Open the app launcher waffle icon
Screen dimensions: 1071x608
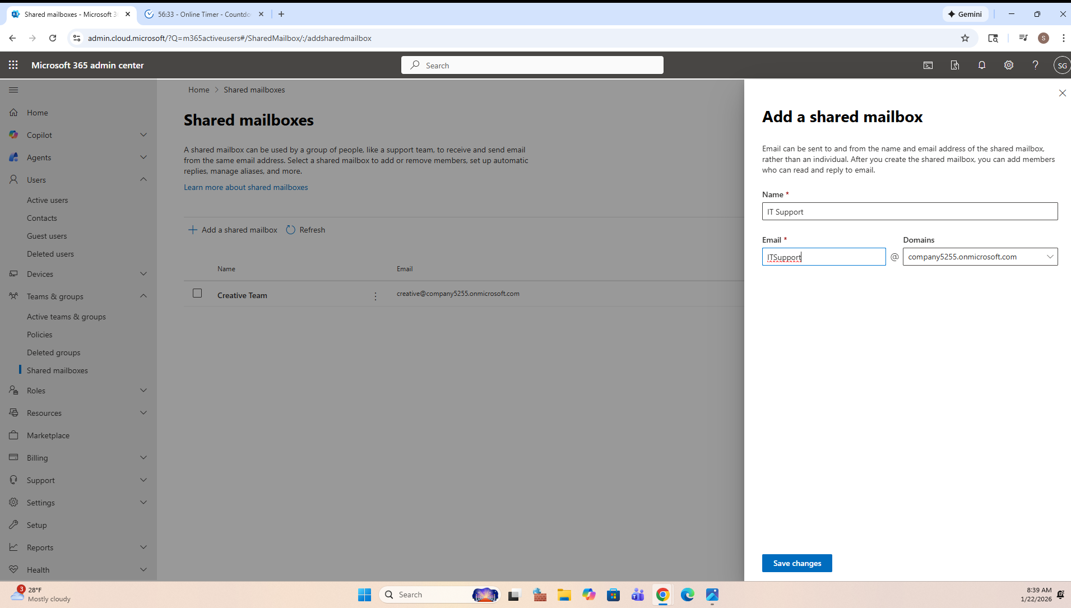click(x=13, y=65)
